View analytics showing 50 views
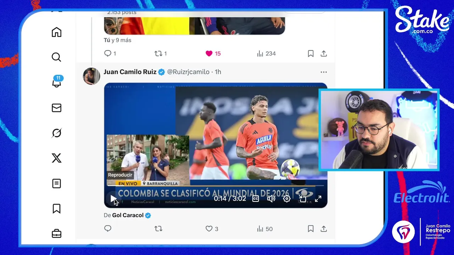 [265, 229]
